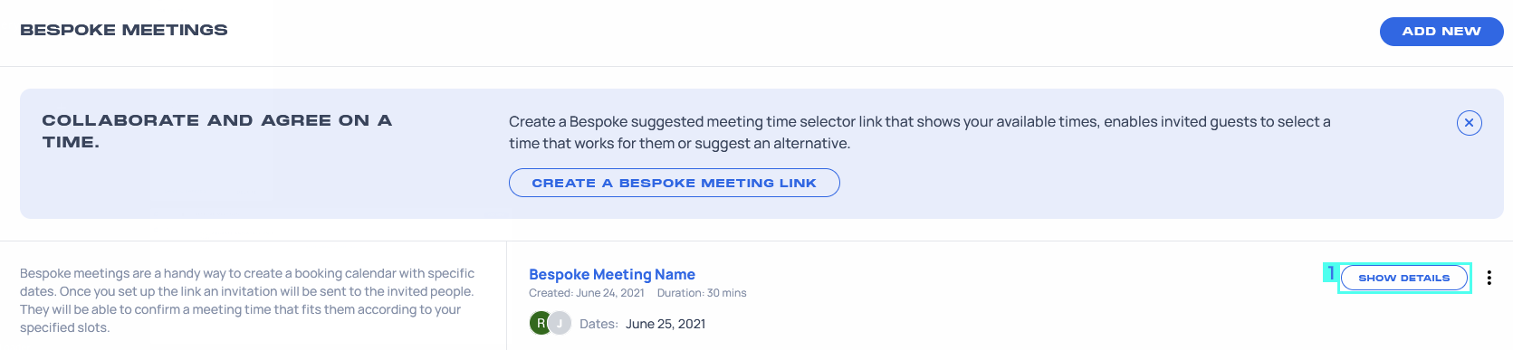Click the Bespoke Meetings page heading

(124, 30)
